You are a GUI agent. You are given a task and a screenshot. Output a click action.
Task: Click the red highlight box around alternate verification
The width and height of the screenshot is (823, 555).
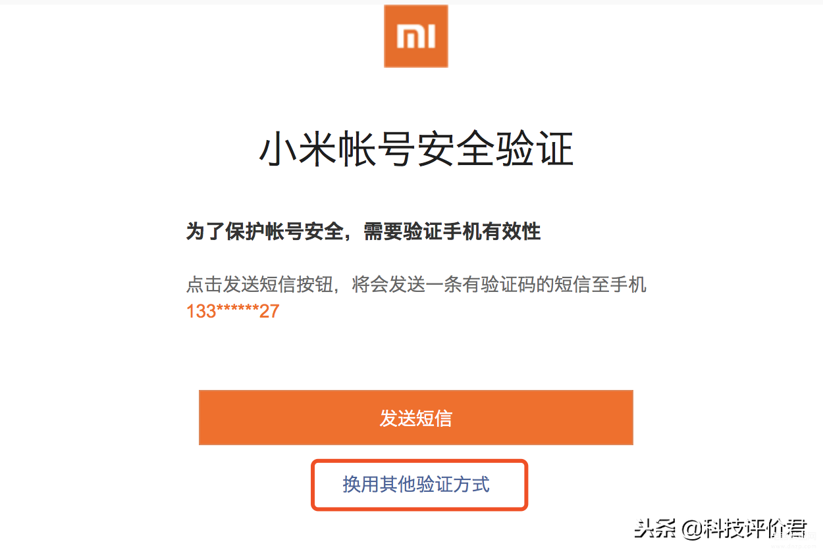pos(419,485)
